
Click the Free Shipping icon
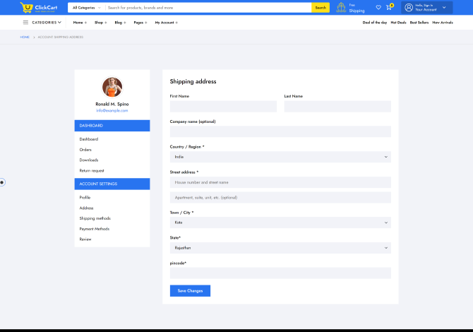(342, 8)
